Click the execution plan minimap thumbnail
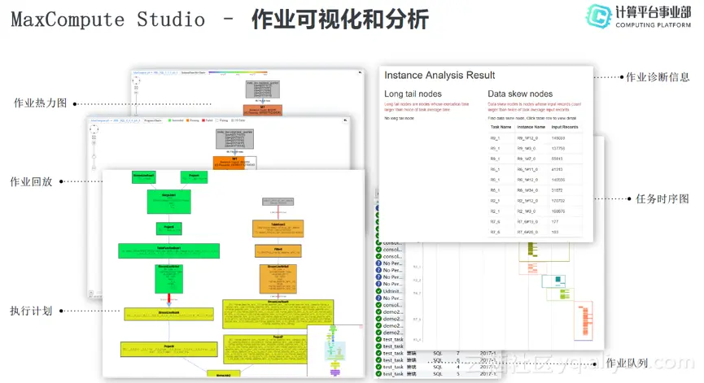 click(x=335, y=350)
